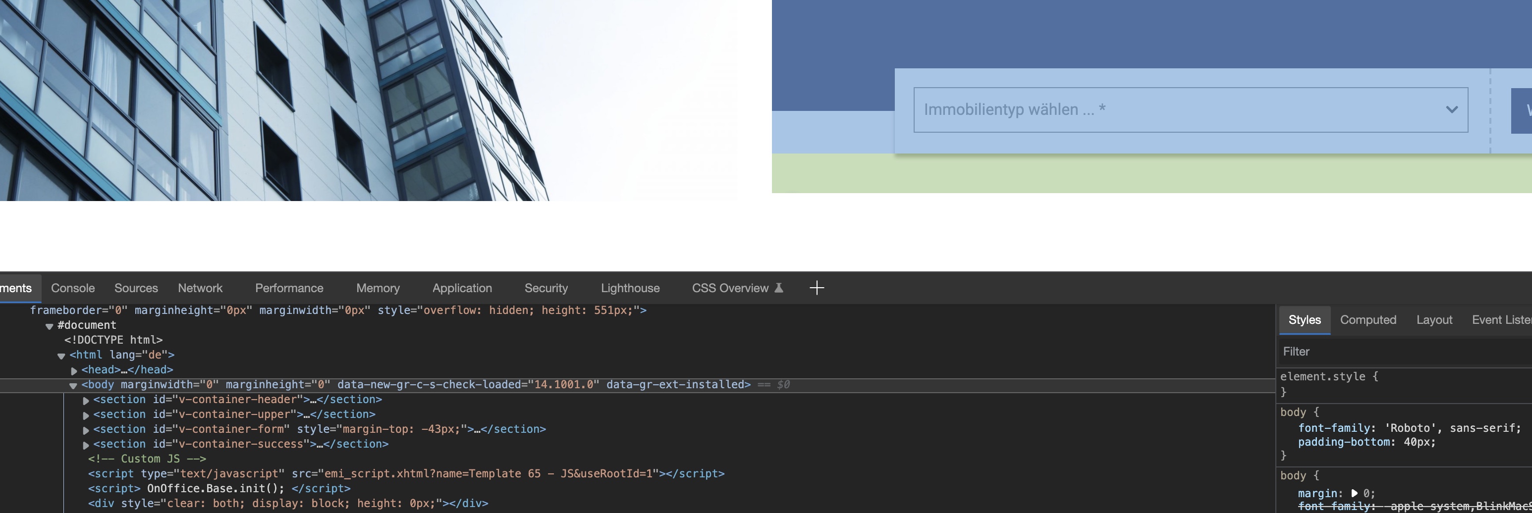
Task: Select the OnOffice.Base.init() script line
Action: pyautogui.click(x=219, y=489)
